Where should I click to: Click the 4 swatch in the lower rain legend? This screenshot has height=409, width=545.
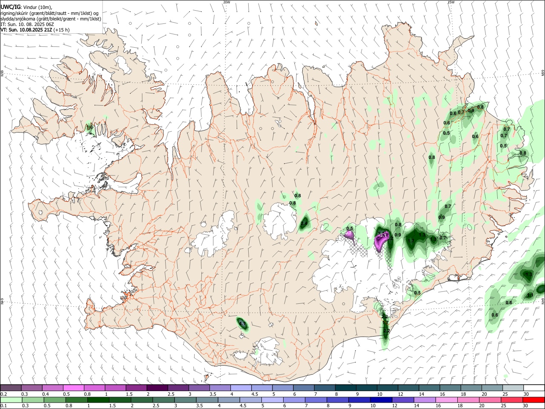click(x=229, y=400)
